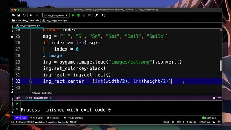Run with coverage icon in toolbar
The width and height of the screenshot is (231, 130).
[84, 15]
